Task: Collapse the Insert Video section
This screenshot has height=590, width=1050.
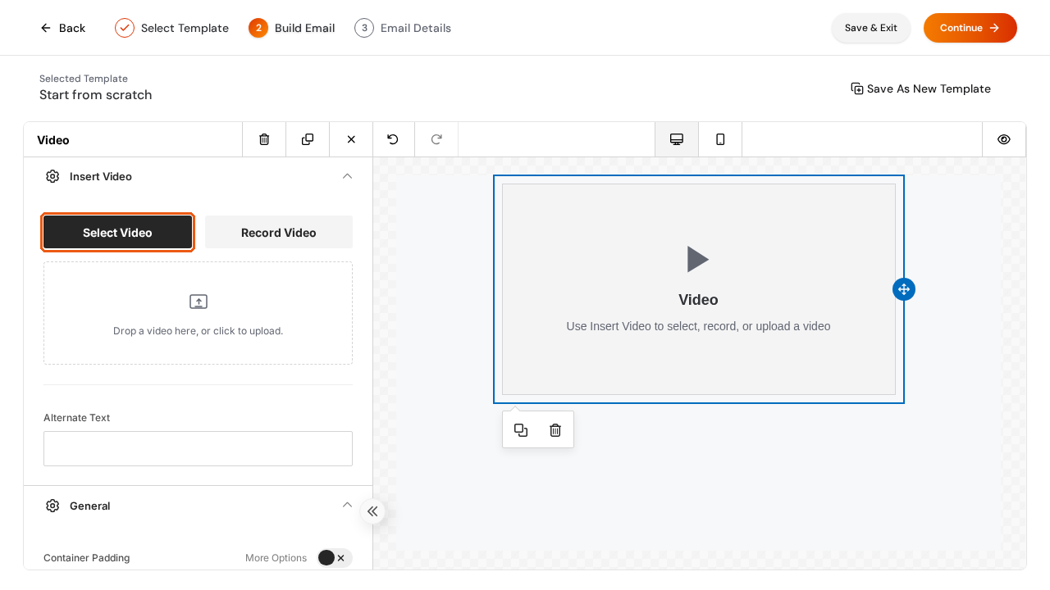Action: pyautogui.click(x=348, y=176)
